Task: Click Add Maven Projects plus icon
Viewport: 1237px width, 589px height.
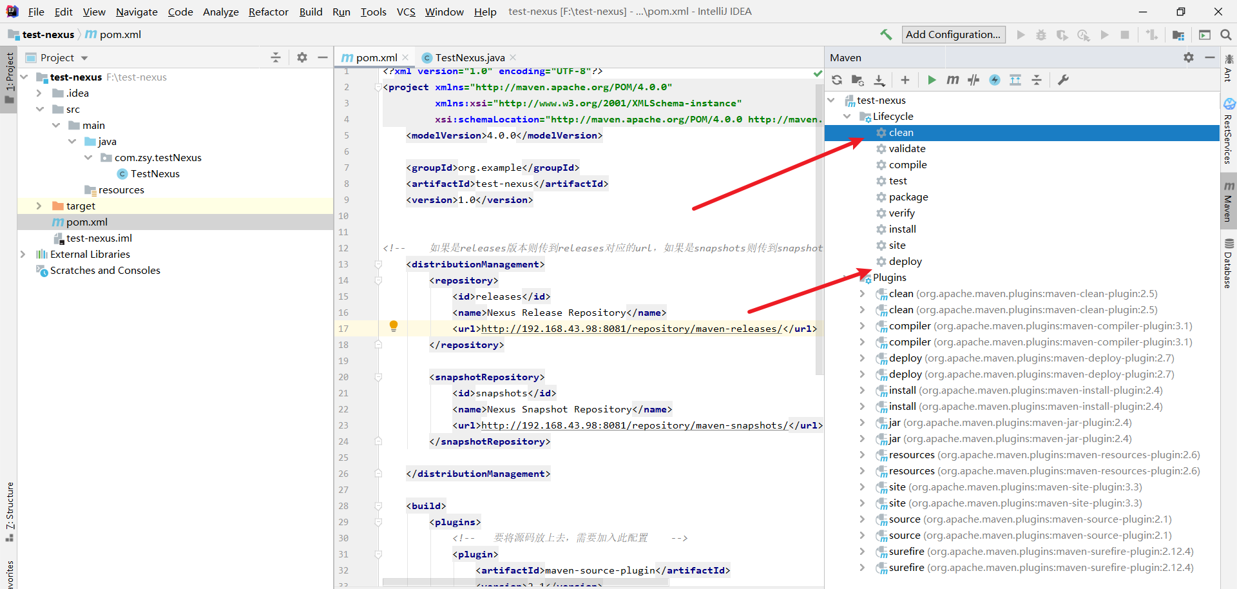Action: pos(905,80)
